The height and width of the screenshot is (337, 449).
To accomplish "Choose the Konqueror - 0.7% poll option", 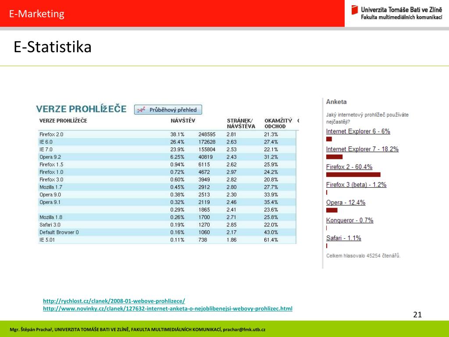I will tap(349, 220).
